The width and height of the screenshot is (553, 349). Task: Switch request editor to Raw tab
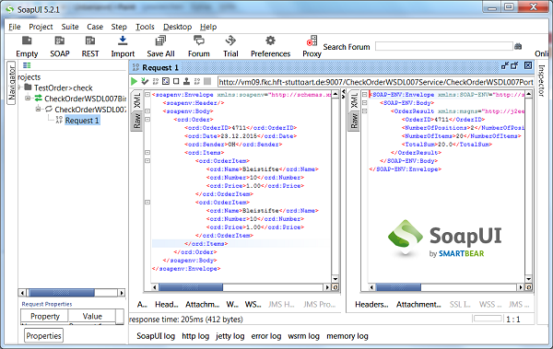pyautogui.click(x=136, y=121)
